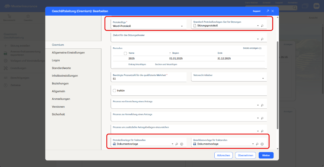The image size is (324, 167).
Task: Click the dialog's vertical scrollbar
Action: (x=278, y=85)
